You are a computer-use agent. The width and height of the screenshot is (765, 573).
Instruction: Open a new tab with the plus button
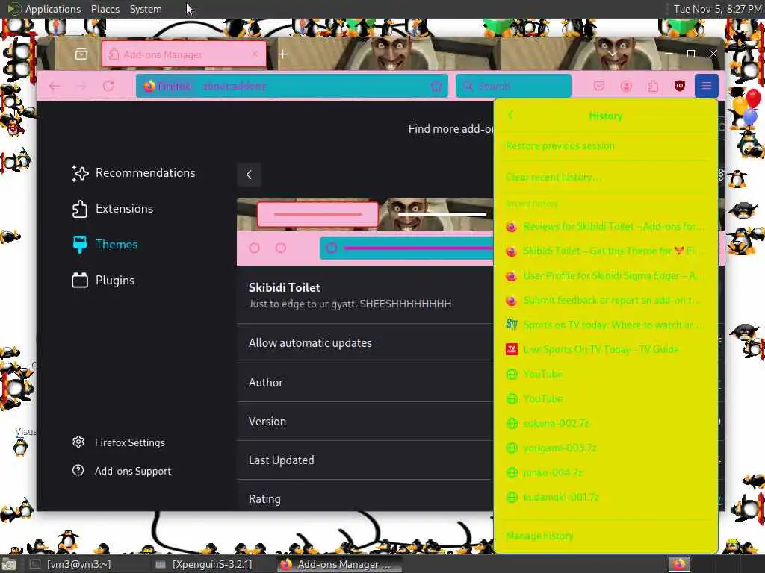coord(283,54)
